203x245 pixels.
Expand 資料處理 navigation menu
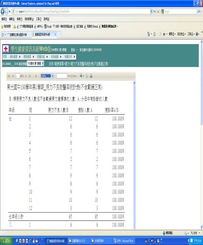click(x=15, y=57)
